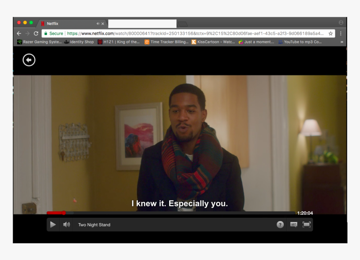The height and width of the screenshot is (260, 360).
Task: Mute the tab via speaker icon
Action: [x=98, y=23]
